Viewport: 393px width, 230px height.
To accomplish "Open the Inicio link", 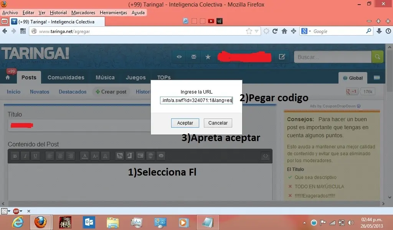I will pyautogui.click(x=13, y=92).
